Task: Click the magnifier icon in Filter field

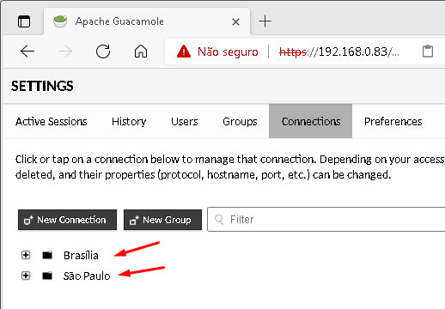Action: click(219, 220)
